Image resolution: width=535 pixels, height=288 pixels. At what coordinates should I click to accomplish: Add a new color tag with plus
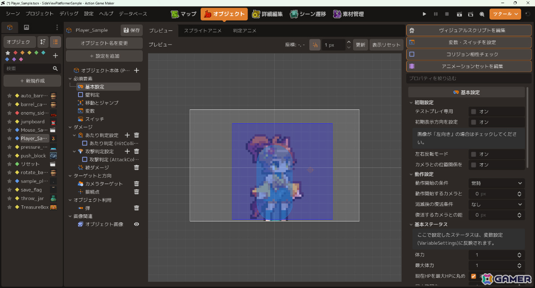[55, 56]
